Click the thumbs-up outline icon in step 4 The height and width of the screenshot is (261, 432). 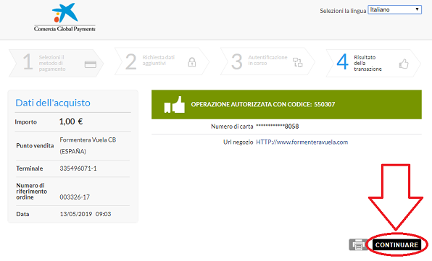[x=404, y=64]
